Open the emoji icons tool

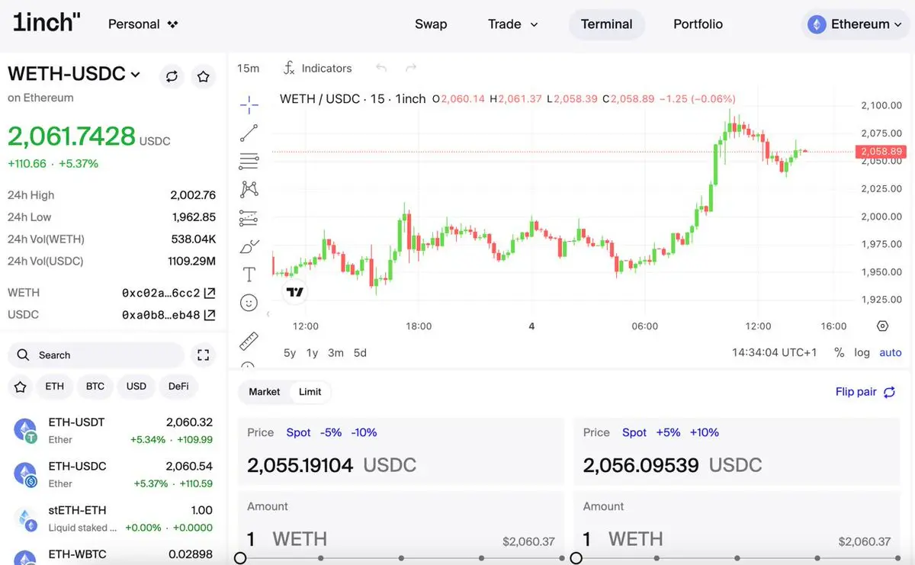249,303
